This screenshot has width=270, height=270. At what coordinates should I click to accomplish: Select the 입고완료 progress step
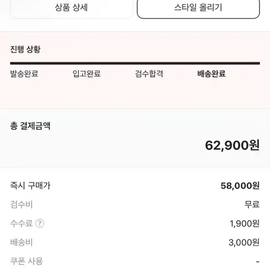pyautogui.click(x=87, y=73)
